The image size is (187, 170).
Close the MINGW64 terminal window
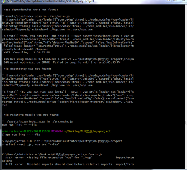(x=183, y=1)
